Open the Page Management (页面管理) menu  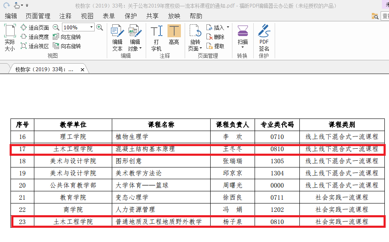click(x=38, y=16)
